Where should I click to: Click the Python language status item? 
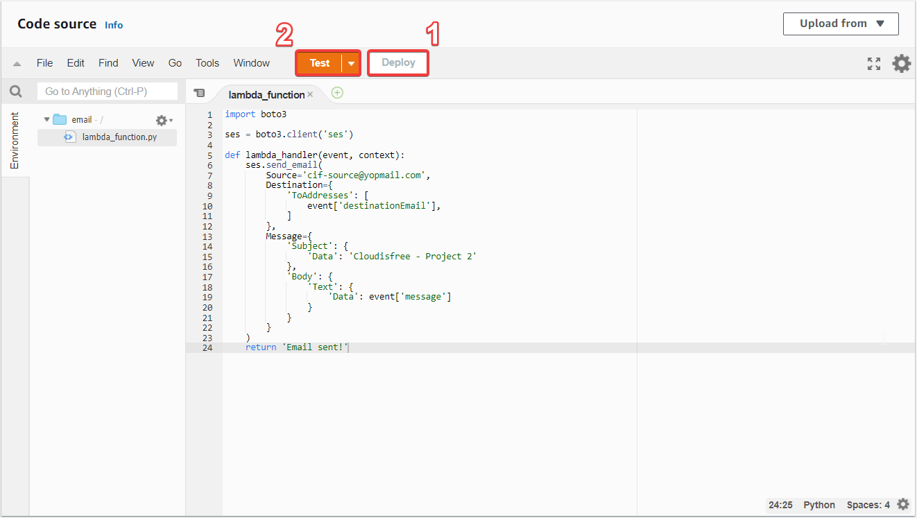[819, 505]
